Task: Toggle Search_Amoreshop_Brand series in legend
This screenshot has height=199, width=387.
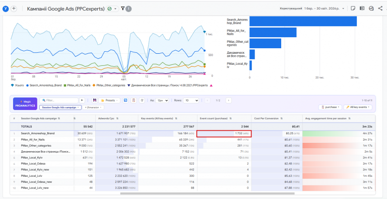Action: click(x=44, y=85)
